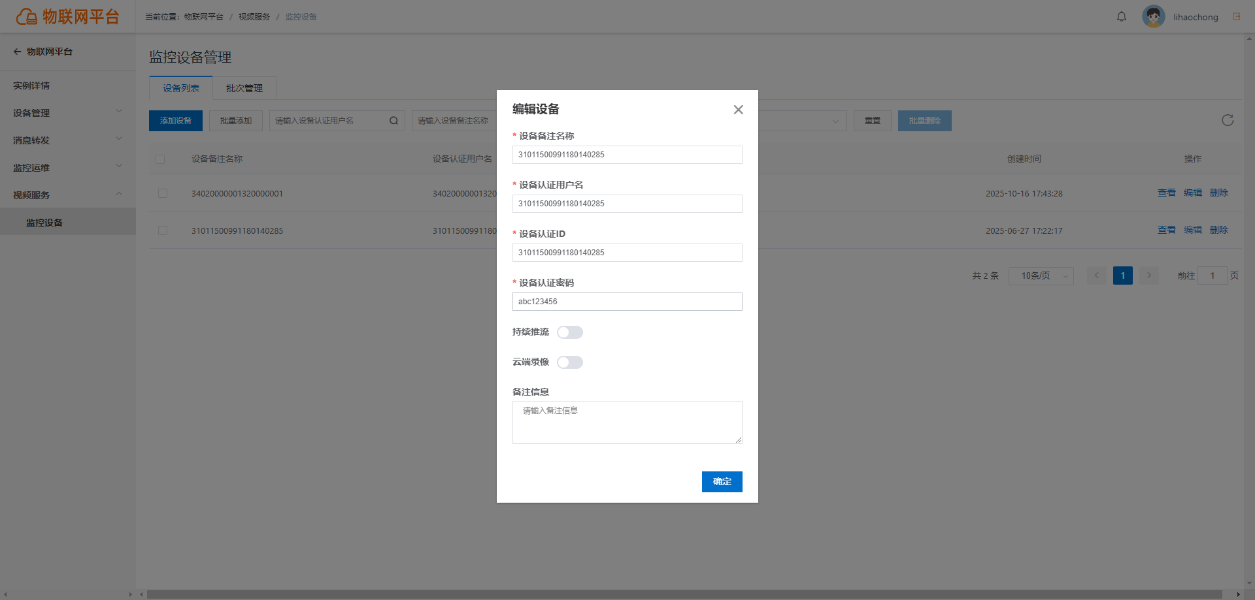Check the row 34020000001320000001 checkbox
Image resolution: width=1255 pixels, height=600 pixels.
coord(163,194)
